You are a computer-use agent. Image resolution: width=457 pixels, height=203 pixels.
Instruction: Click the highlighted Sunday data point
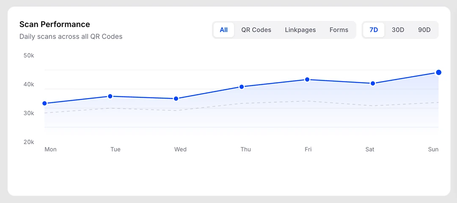pos(438,72)
